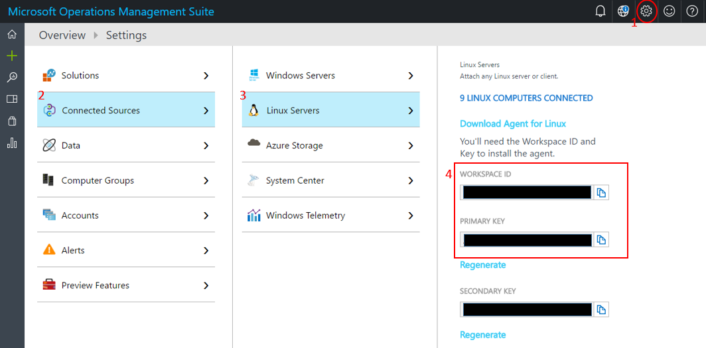Image resolution: width=706 pixels, height=348 pixels.
Task: Select System Center source
Action: tap(331, 180)
